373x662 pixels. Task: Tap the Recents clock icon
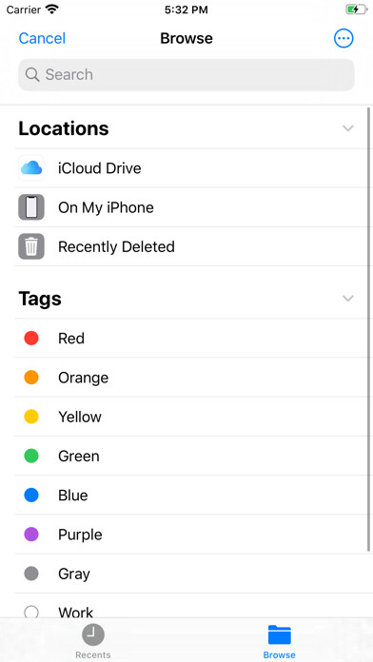tap(93, 635)
